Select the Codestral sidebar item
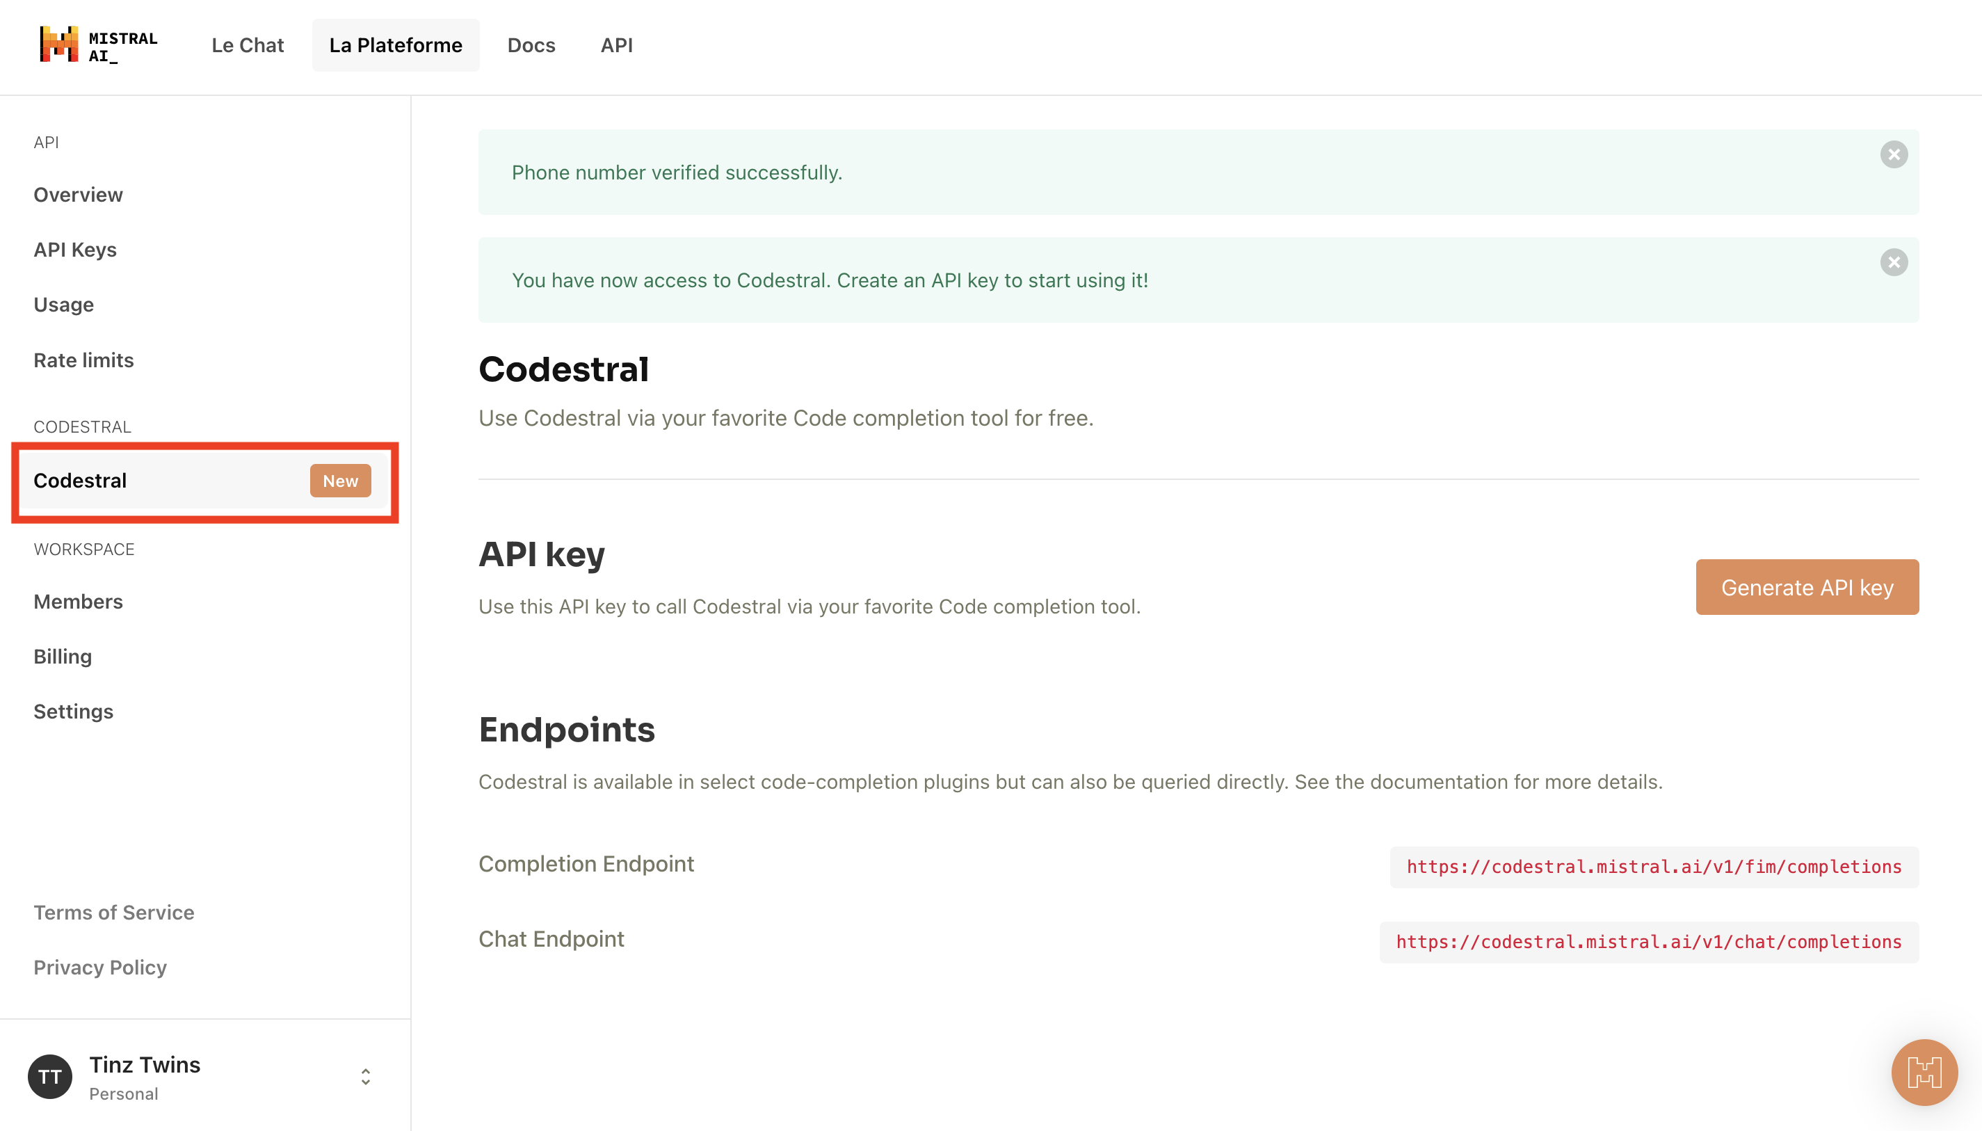Viewport: 1982px width, 1131px height. click(204, 481)
